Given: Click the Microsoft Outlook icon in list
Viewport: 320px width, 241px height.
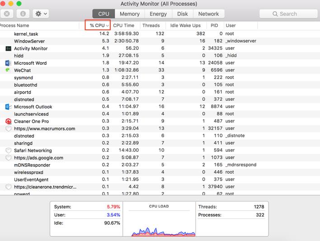Looking at the screenshot, I should (8, 107).
